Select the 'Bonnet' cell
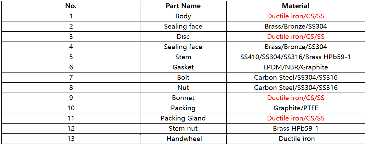Screen dimensions: 366x145 click(x=183, y=98)
